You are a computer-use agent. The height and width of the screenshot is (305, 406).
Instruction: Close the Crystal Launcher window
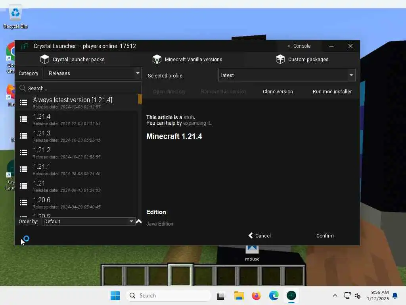point(350,46)
